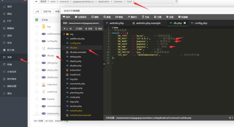Open the 安全 security sidebar item
Screen dimensions: 234x127
pos(9,43)
